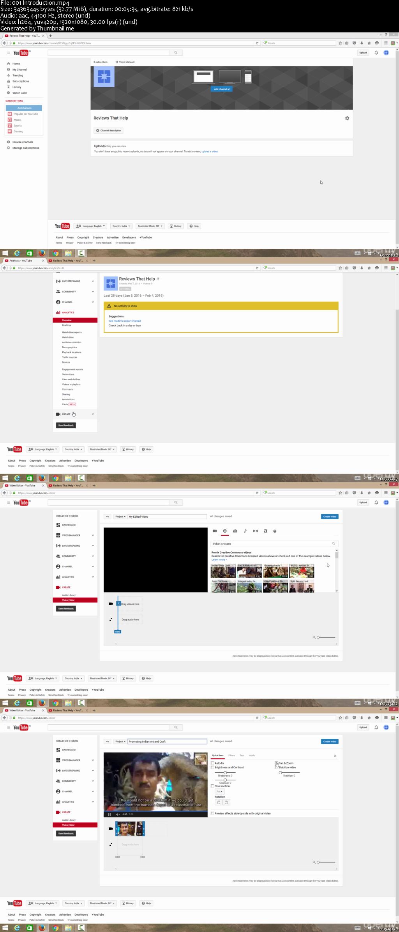This screenshot has width=399, height=932.
Task: Click the channel settings gear icon
Action: coord(347,118)
